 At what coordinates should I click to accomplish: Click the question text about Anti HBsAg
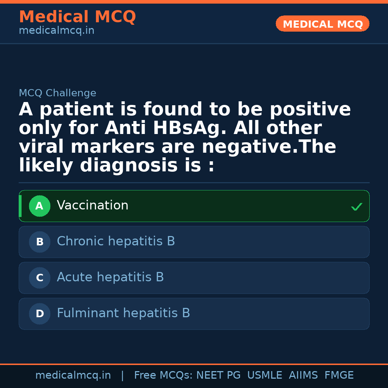(185, 138)
